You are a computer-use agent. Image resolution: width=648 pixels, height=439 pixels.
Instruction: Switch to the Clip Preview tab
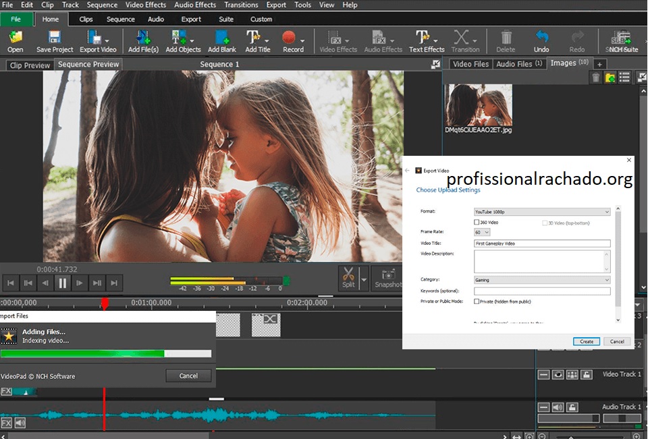click(x=30, y=65)
